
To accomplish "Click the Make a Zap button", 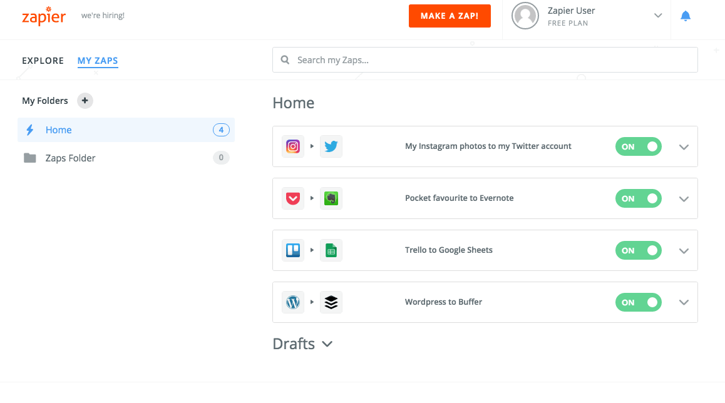I will (450, 16).
